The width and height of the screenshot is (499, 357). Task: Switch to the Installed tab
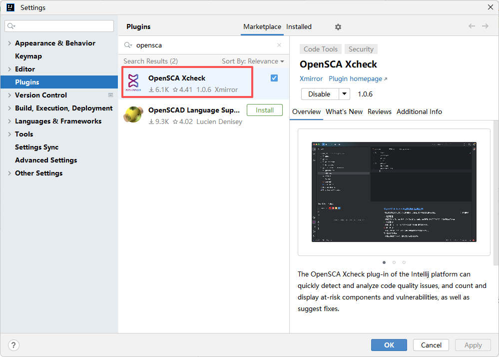point(299,27)
